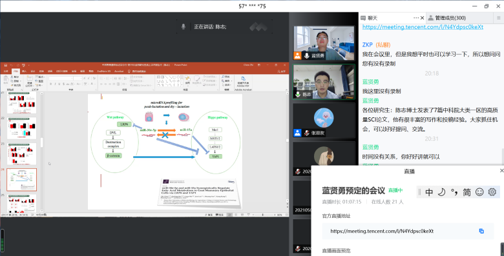Select slide 24 thumbnail in PowerPoint
This screenshot has width=504, height=256.
click(21, 180)
